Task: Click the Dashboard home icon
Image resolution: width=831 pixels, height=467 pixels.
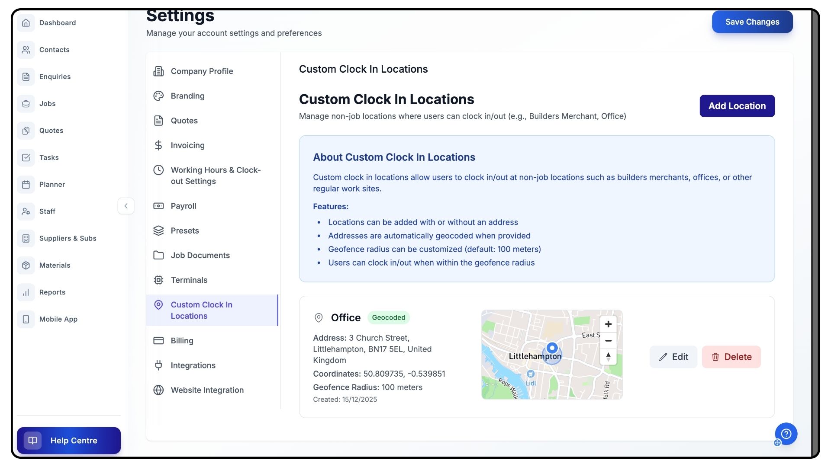Action: [x=26, y=22]
